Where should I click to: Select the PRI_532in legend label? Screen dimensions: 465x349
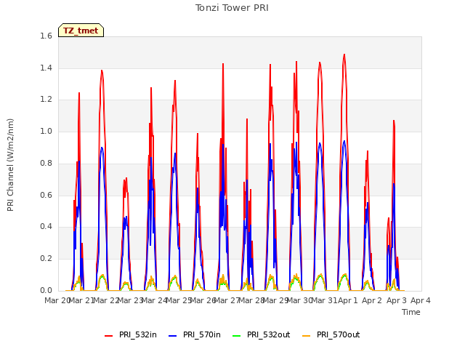pos(138,334)
